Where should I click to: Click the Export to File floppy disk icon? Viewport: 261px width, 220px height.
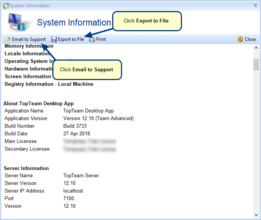54,39
